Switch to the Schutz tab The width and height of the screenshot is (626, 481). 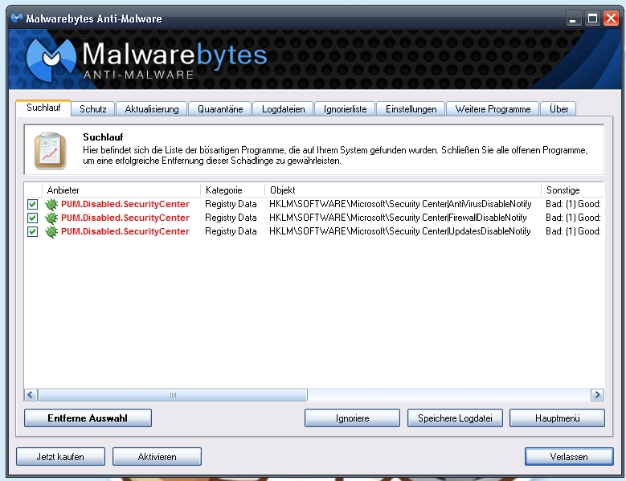coord(93,109)
